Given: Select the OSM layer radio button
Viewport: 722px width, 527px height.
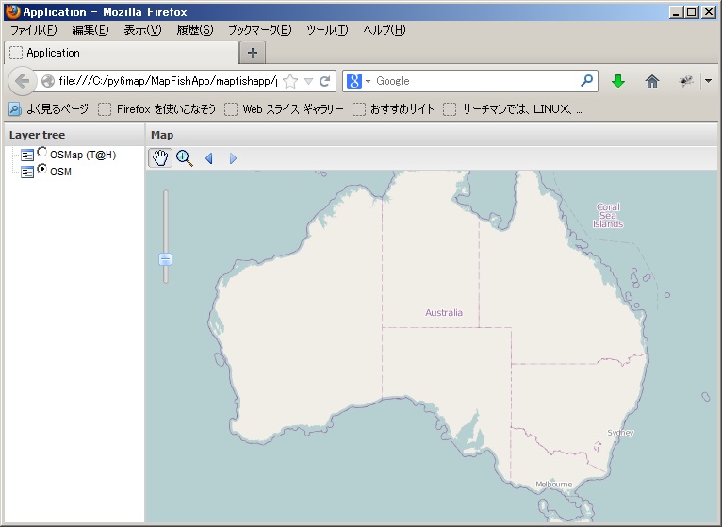Looking at the screenshot, I should (42, 170).
